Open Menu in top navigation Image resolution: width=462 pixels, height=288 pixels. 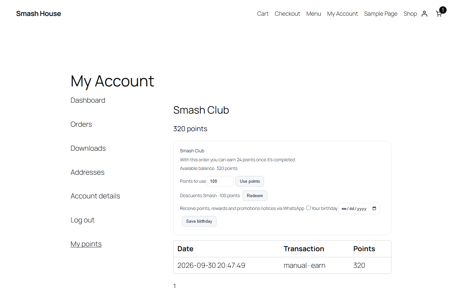tap(313, 13)
